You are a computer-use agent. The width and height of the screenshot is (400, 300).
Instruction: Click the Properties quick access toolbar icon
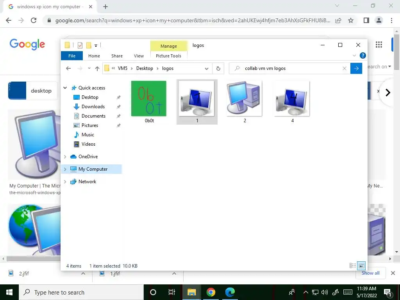point(80,45)
